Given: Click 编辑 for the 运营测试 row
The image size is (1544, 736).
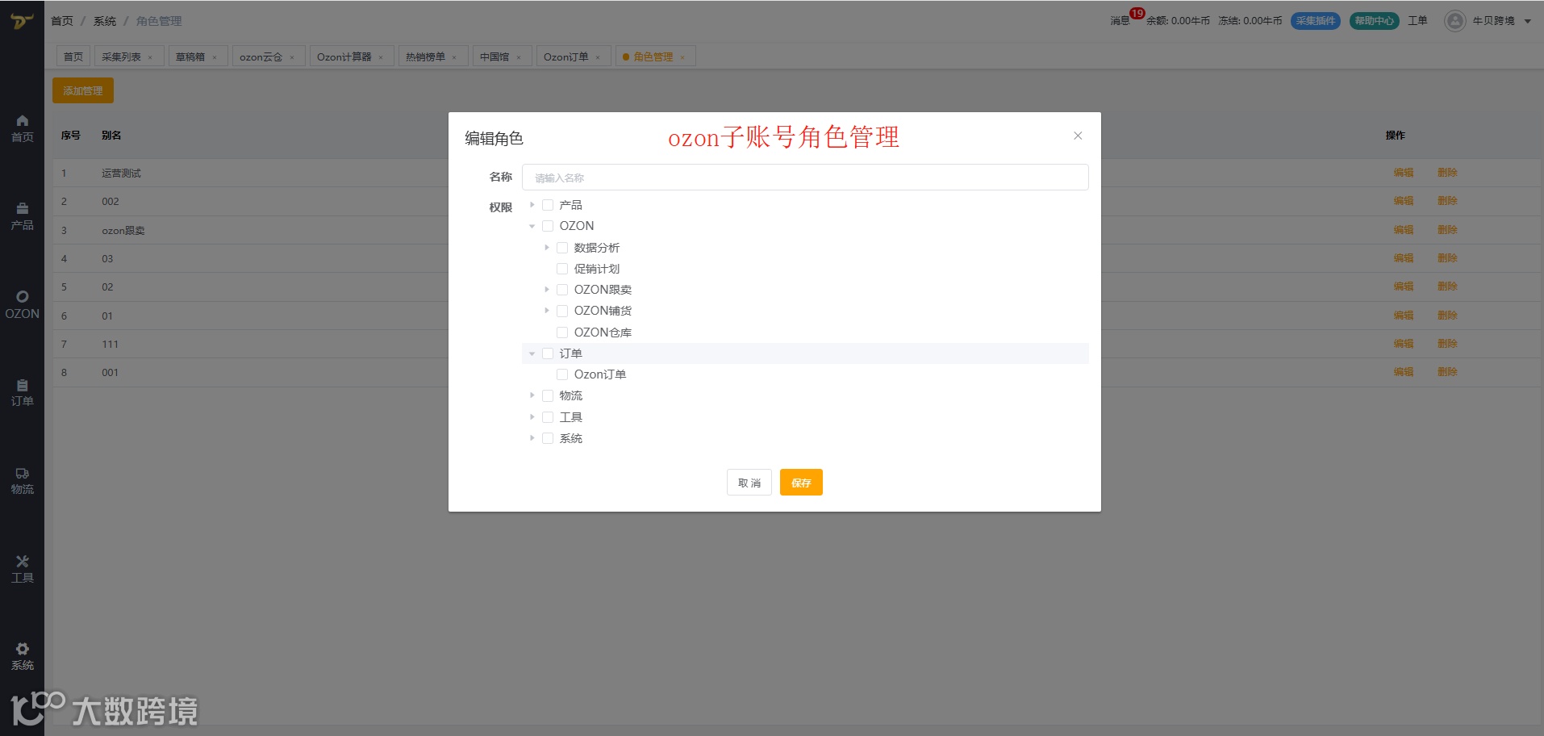Looking at the screenshot, I should [1404, 173].
